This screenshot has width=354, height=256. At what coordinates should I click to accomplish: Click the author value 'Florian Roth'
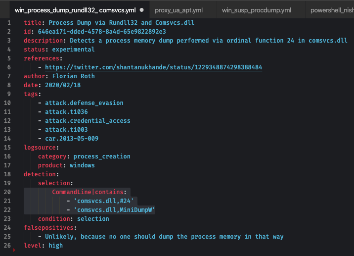coord(73,76)
